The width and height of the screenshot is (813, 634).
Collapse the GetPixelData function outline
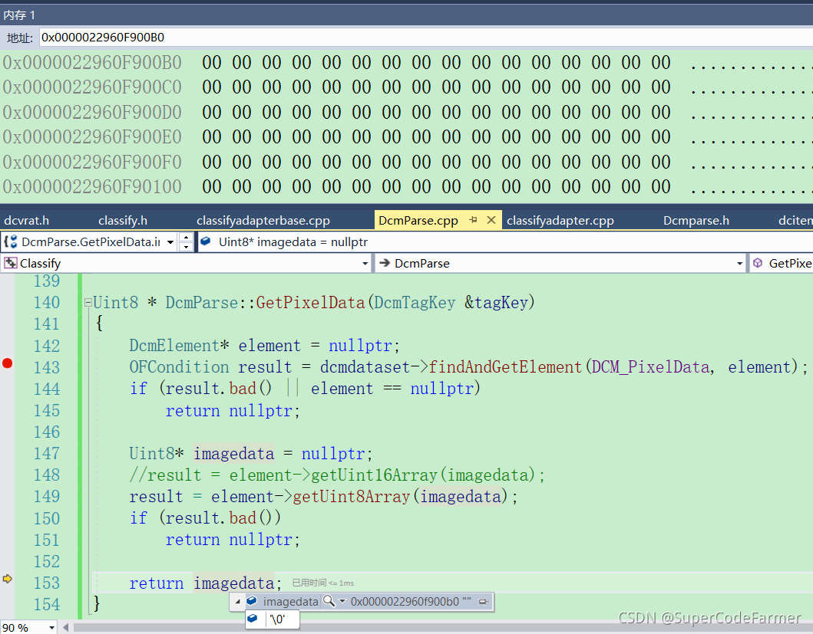88,303
